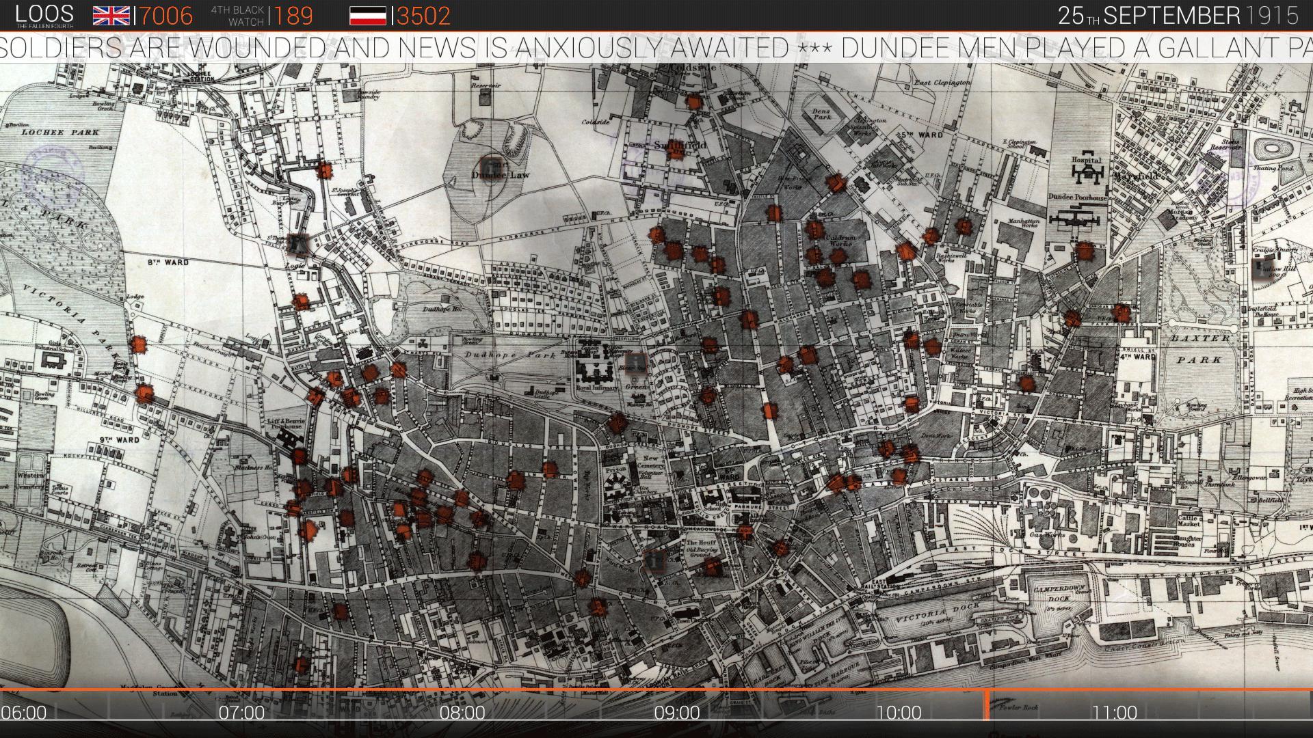
Task: Click the 25th September 1915 date
Action: click(1178, 16)
